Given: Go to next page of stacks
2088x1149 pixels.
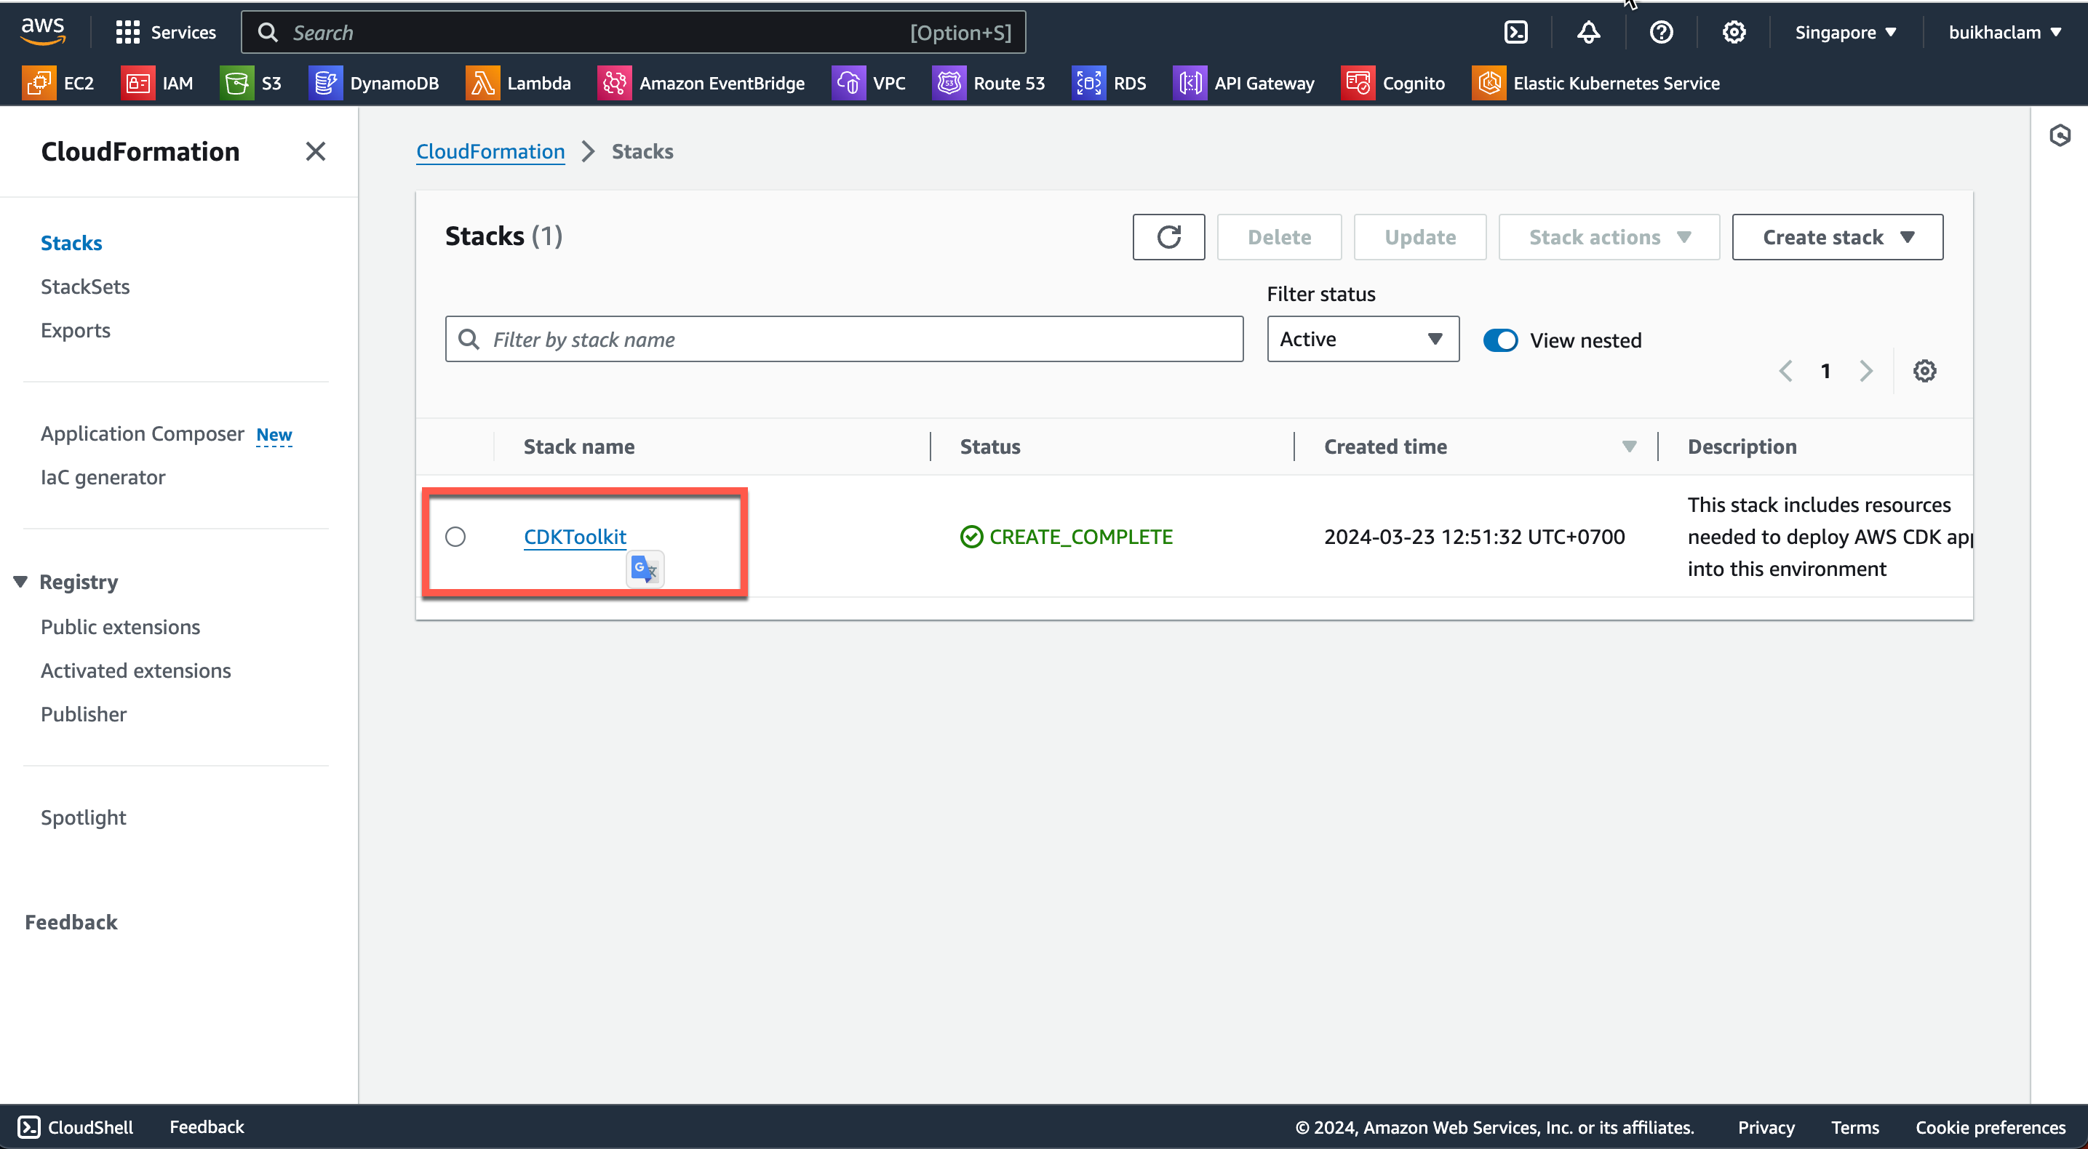Looking at the screenshot, I should click(x=1866, y=371).
